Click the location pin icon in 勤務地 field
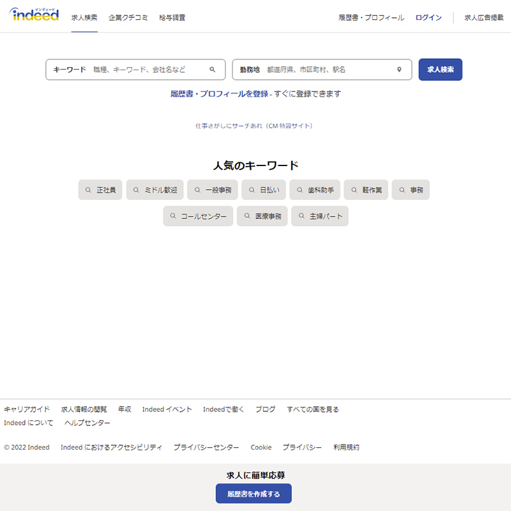 pos(399,70)
